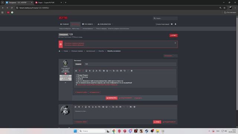
Task: Redo in the reply editor toolbar
Action: point(127,107)
